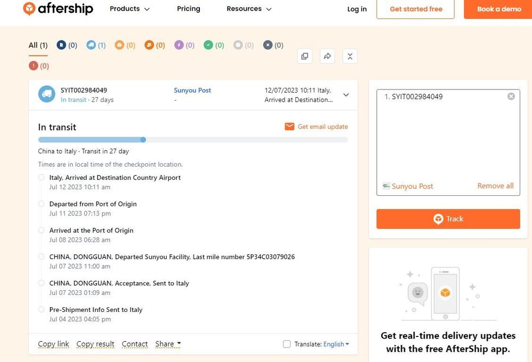Select the Info received status filter icon
This screenshot has height=362, width=532.
61,45
